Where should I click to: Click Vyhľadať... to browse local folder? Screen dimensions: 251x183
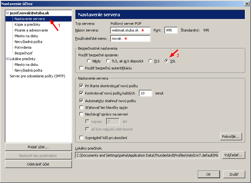(233, 155)
